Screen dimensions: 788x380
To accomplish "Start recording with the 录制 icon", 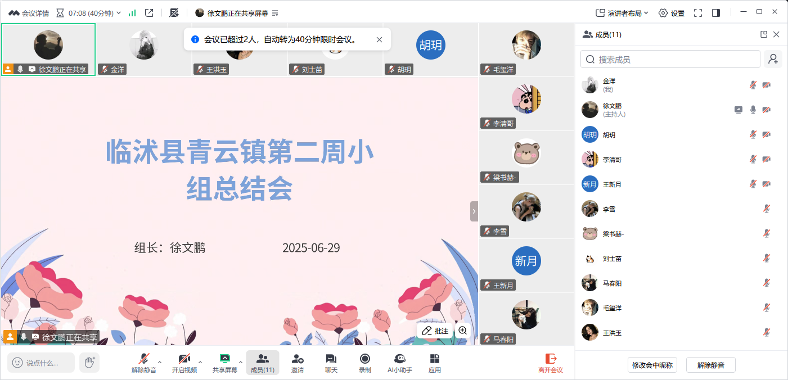I will (x=365, y=363).
